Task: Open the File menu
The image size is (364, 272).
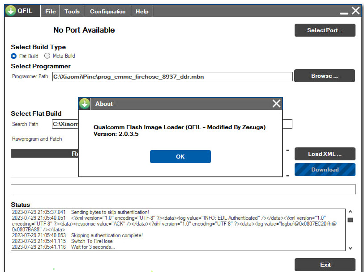Action: point(51,12)
